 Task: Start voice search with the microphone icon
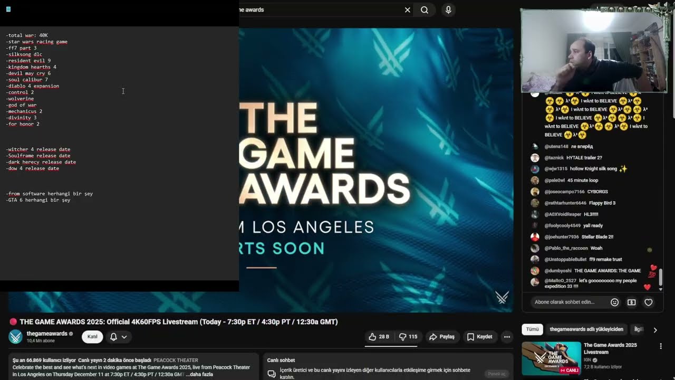(x=448, y=10)
